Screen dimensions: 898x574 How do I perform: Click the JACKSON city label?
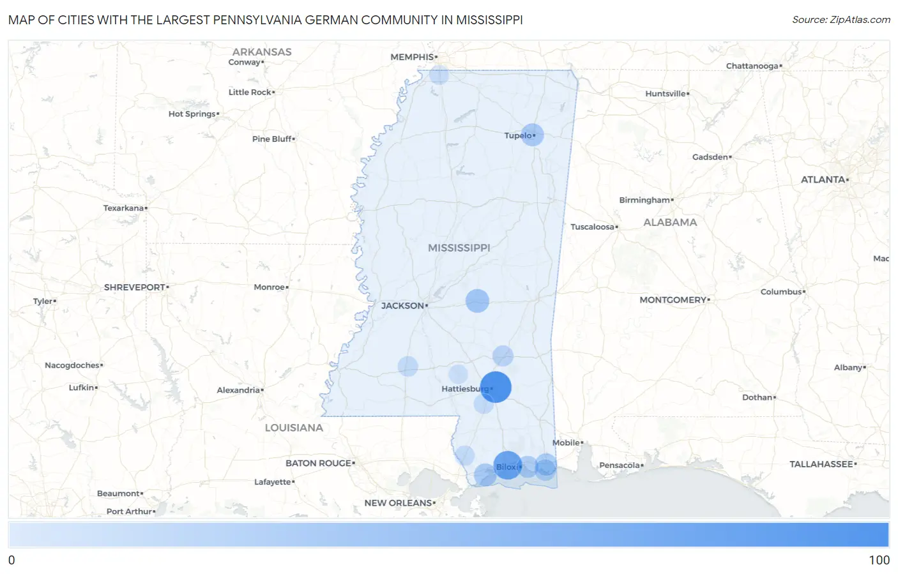click(x=403, y=306)
